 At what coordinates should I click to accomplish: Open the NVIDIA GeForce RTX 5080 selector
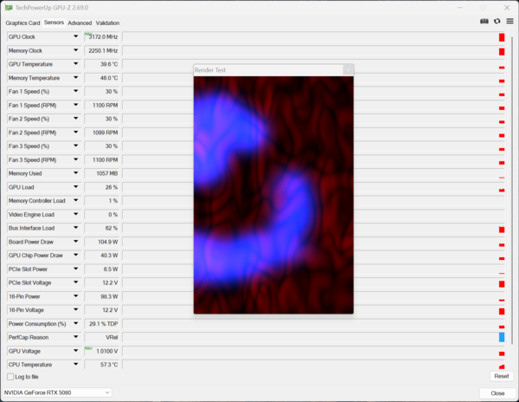[x=57, y=392]
